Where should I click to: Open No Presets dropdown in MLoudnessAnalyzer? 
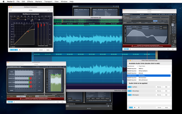pyautogui.click(x=36, y=64)
